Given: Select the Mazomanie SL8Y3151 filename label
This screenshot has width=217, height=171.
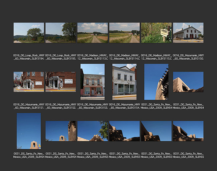Looking at the screenshot, I should 29,106.
